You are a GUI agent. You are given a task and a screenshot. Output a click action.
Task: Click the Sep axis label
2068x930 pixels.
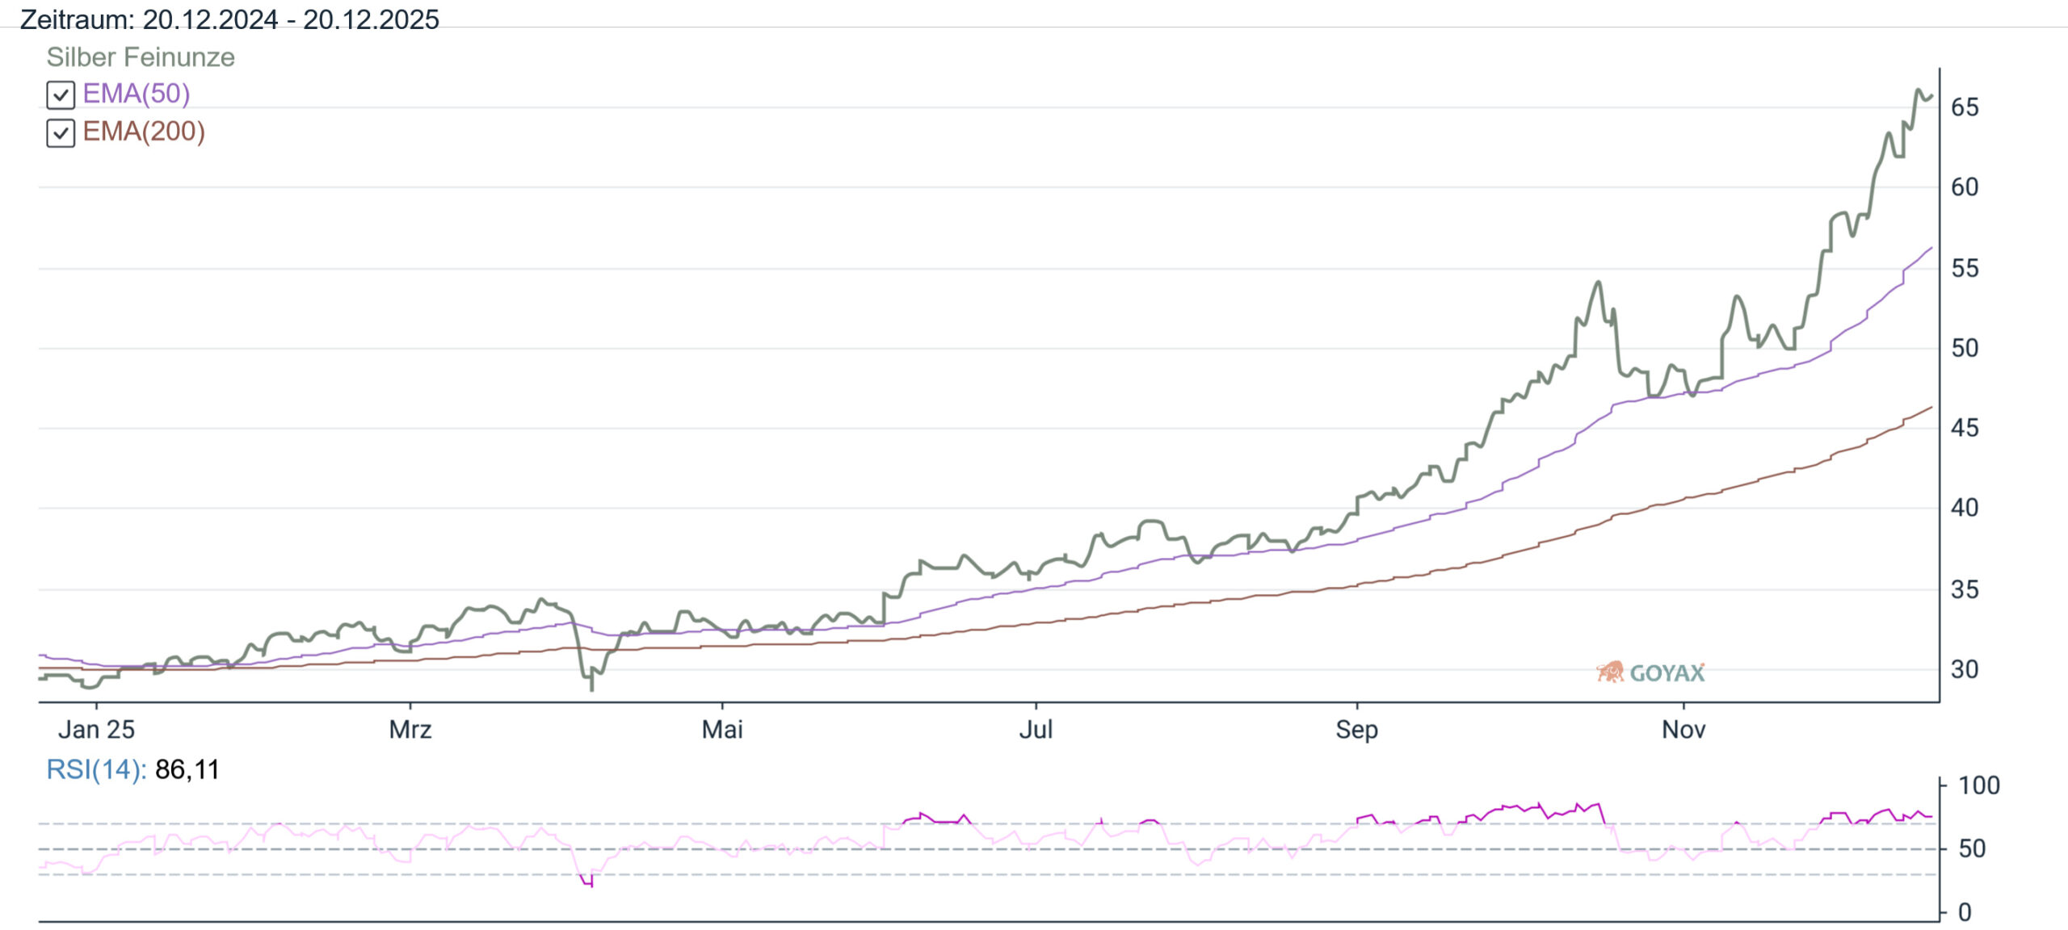[1356, 730]
